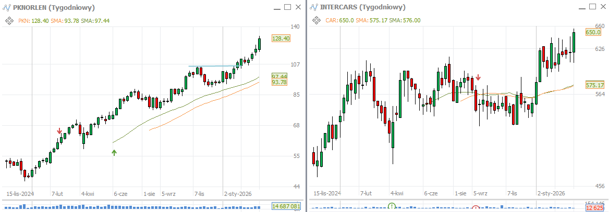Select the INTERCARS (Tygodniowy) title text
The image size is (609, 212).
[x=362, y=7]
